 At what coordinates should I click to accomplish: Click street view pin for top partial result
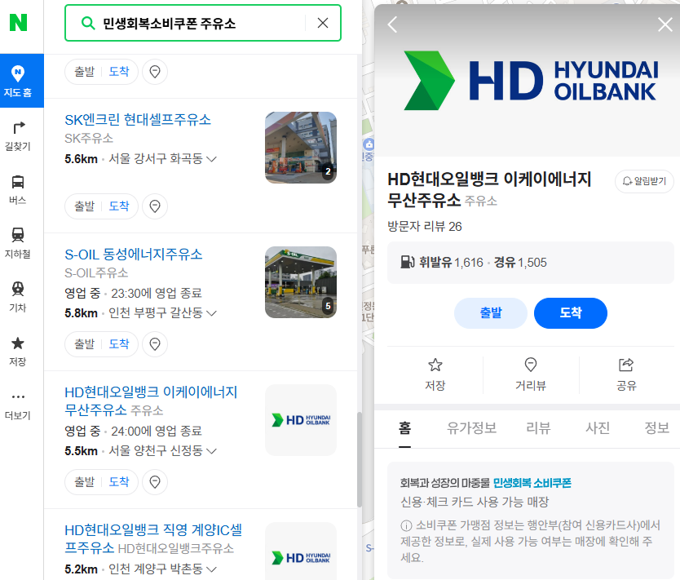coord(155,72)
